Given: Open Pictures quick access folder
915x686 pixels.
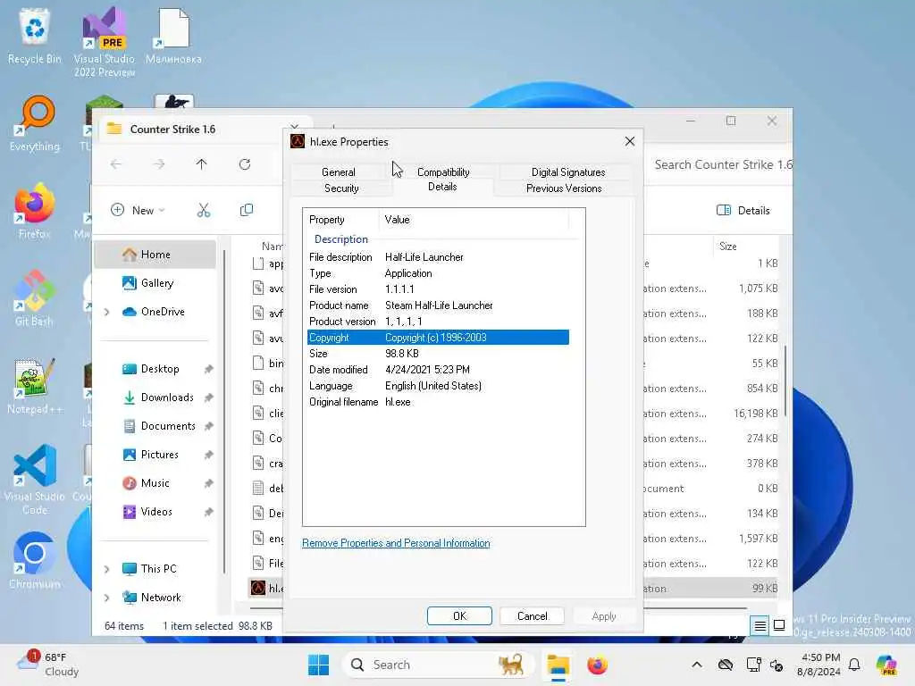Looking at the screenshot, I should click(159, 455).
